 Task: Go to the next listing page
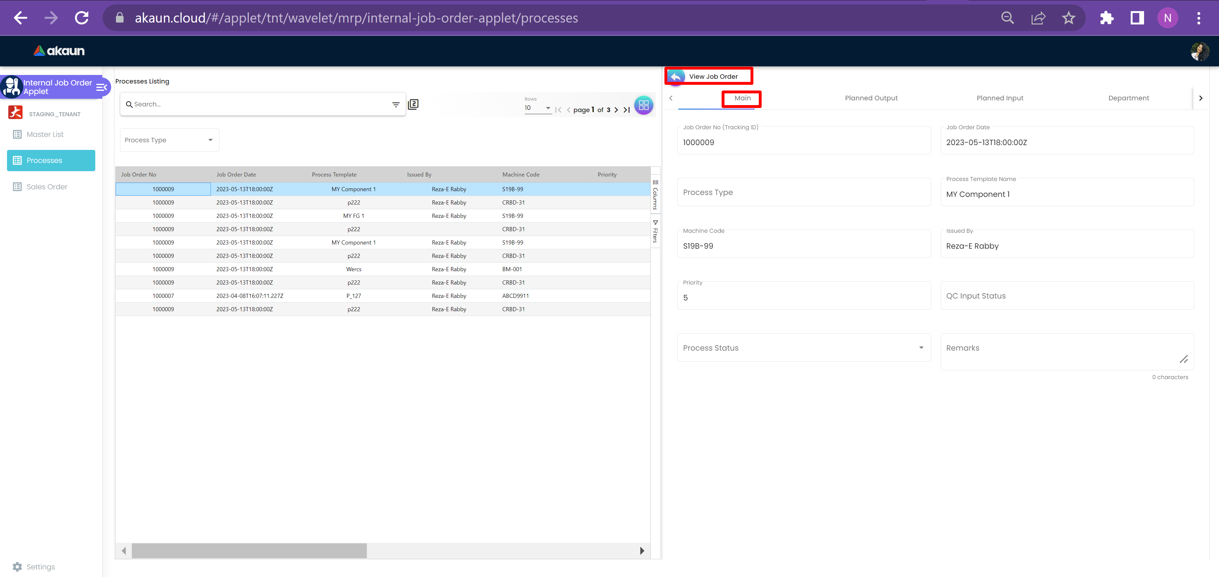[x=616, y=110]
